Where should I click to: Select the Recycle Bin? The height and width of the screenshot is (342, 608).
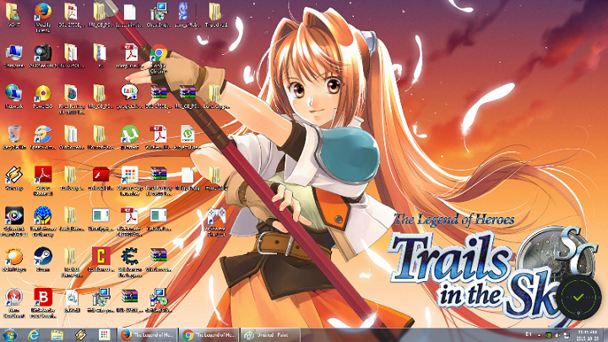tap(14, 138)
